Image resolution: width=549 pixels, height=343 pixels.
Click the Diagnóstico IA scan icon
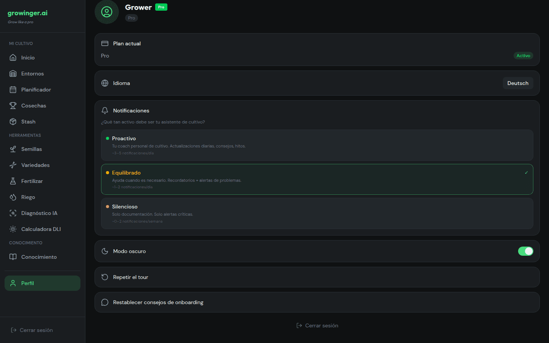13,213
